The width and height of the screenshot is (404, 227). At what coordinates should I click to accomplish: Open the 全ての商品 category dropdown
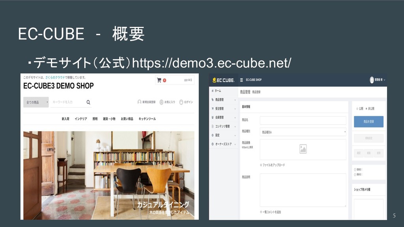tap(36, 102)
